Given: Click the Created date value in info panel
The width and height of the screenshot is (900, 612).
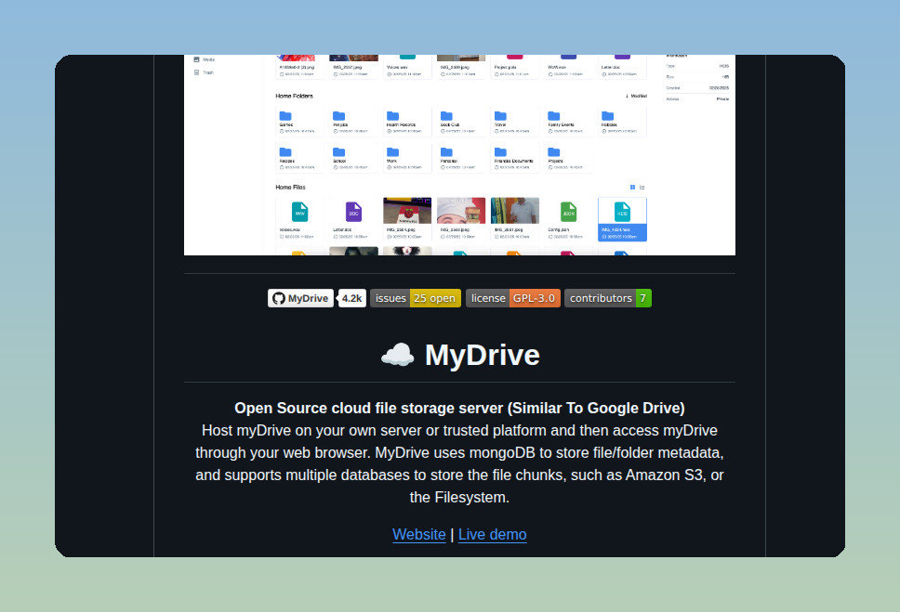Looking at the screenshot, I should (720, 88).
